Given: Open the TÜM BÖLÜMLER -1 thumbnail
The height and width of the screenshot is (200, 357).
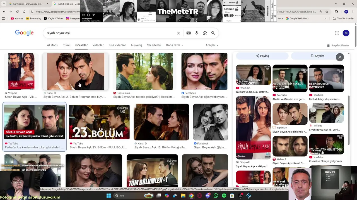Looking at the screenshot, I should (x=152, y=171).
